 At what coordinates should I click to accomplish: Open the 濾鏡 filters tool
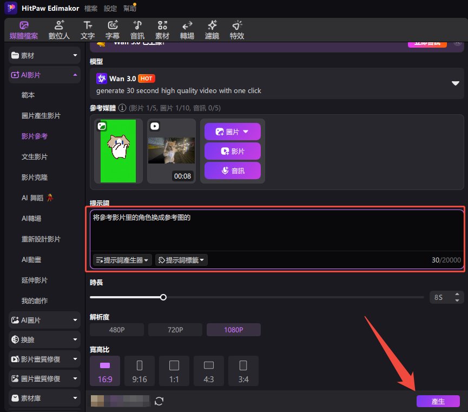(x=212, y=30)
